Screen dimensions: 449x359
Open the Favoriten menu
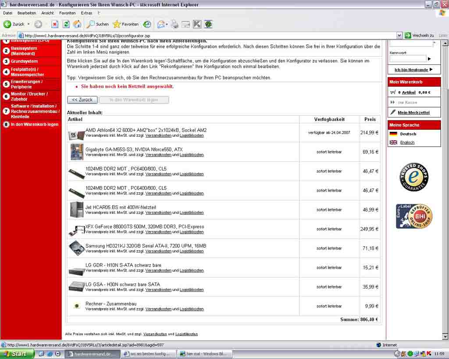67,13
